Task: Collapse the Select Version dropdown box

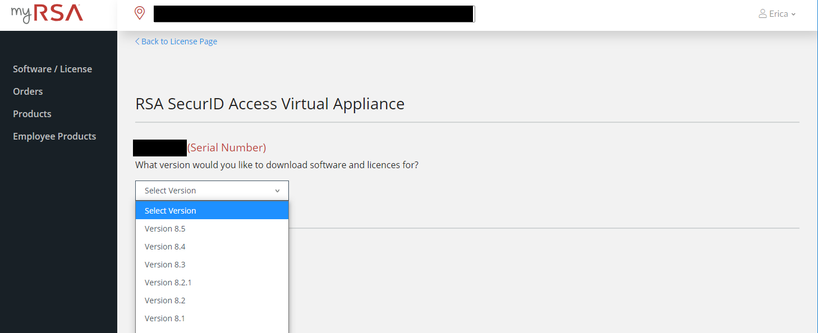Action: click(x=212, y=191)
